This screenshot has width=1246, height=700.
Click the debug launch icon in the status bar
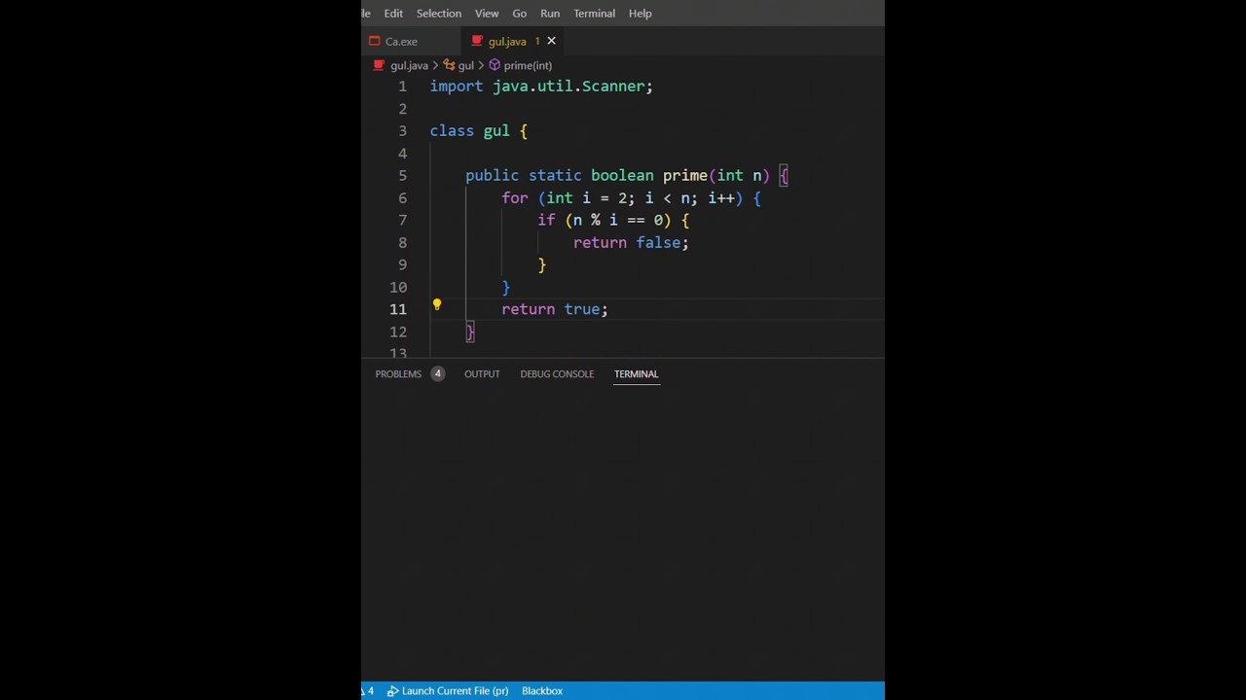(392, 691)
